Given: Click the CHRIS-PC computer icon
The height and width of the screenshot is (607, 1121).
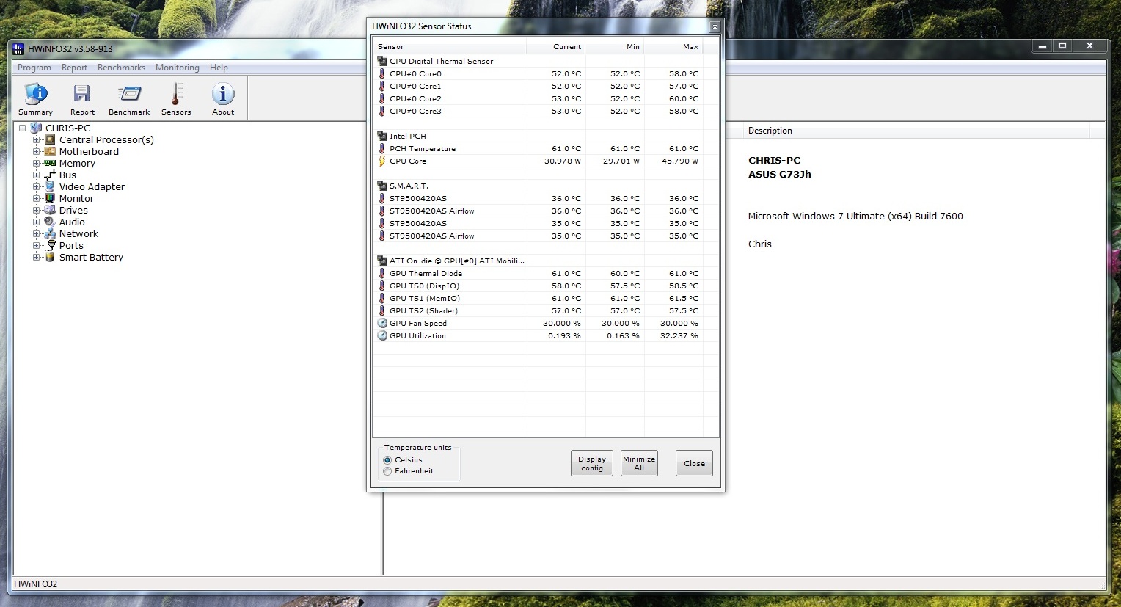Looking at the screenshot, I should click(x=37, y=128).
